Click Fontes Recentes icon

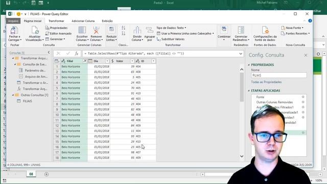pyautogui.click(x=283, y=33)
